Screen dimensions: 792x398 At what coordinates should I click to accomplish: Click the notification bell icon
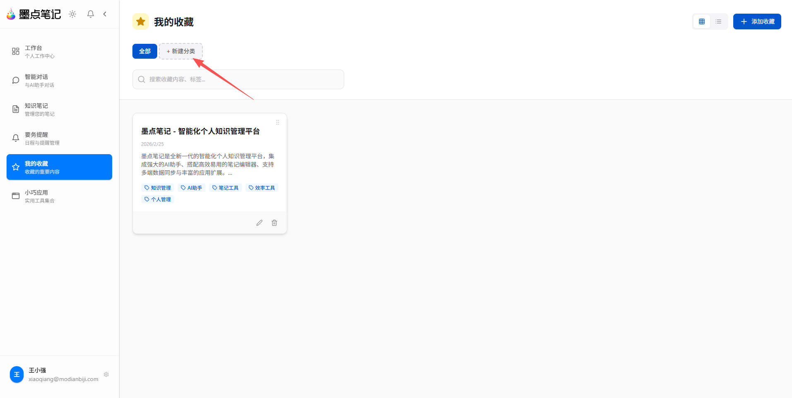pos(90,14)
